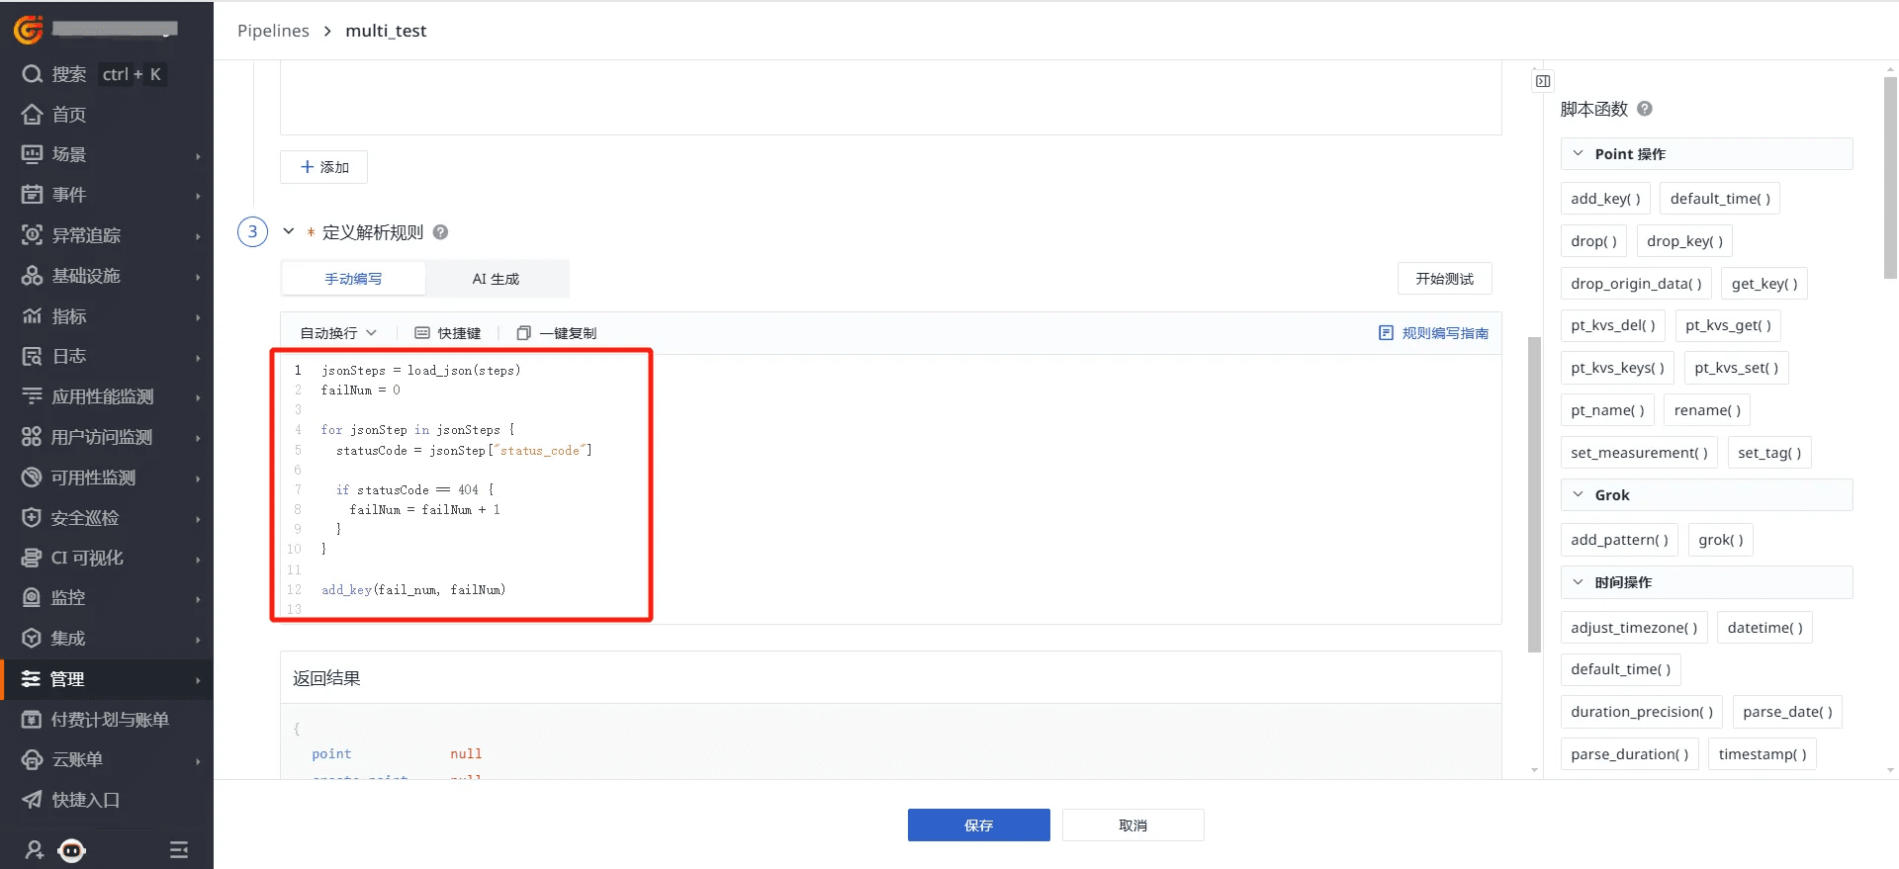The image size is (1899, 869).
Task: Click the help icon beside 脚本函数
Action: [x=1645, y=109]
